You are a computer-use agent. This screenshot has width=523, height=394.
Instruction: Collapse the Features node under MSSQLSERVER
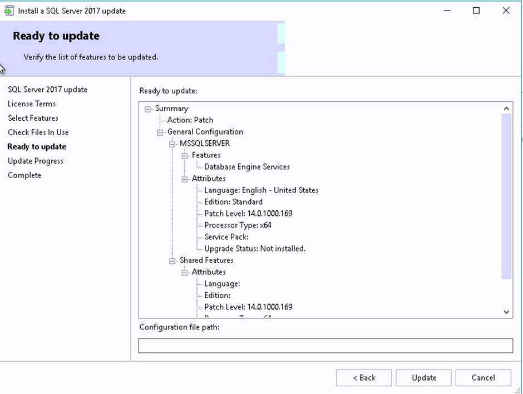pyautogui.click(x=185, y=156)
